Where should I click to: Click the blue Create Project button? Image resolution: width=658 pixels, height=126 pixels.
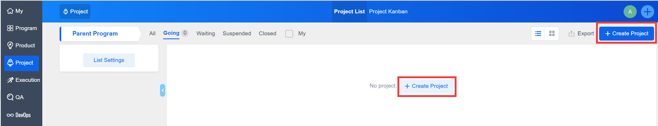tap(626, 34)
